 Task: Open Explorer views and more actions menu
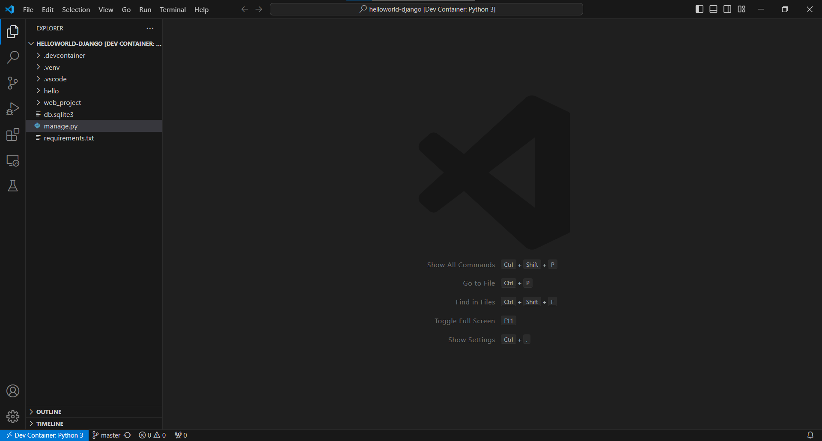point(150,28)
